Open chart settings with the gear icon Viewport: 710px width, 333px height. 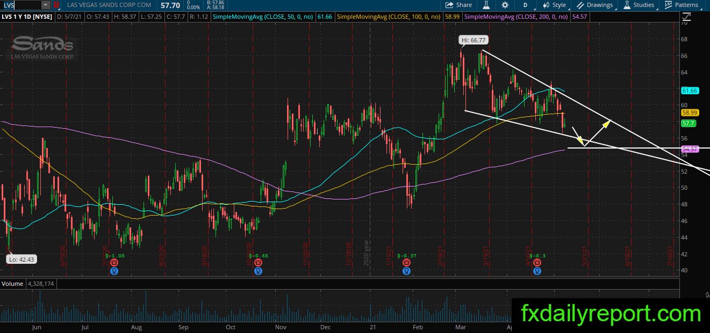505,5
